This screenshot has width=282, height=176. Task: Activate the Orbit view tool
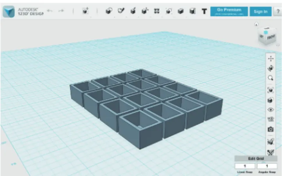(270, 68)
